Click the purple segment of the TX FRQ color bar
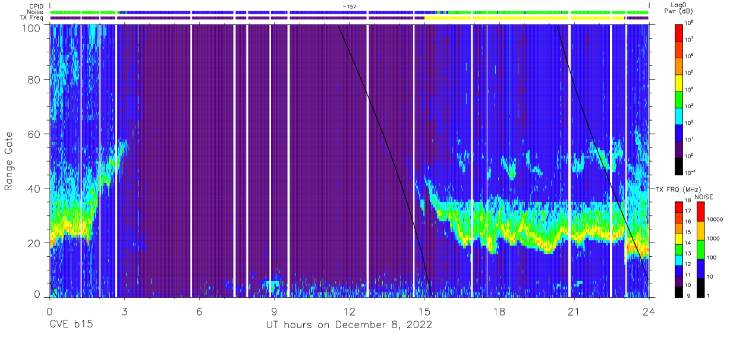Image resolution: width=730 pixels, height=337 pixels. 679,281
